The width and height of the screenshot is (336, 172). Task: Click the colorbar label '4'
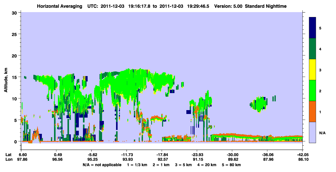pyautogui.click(x=320, y=49)
